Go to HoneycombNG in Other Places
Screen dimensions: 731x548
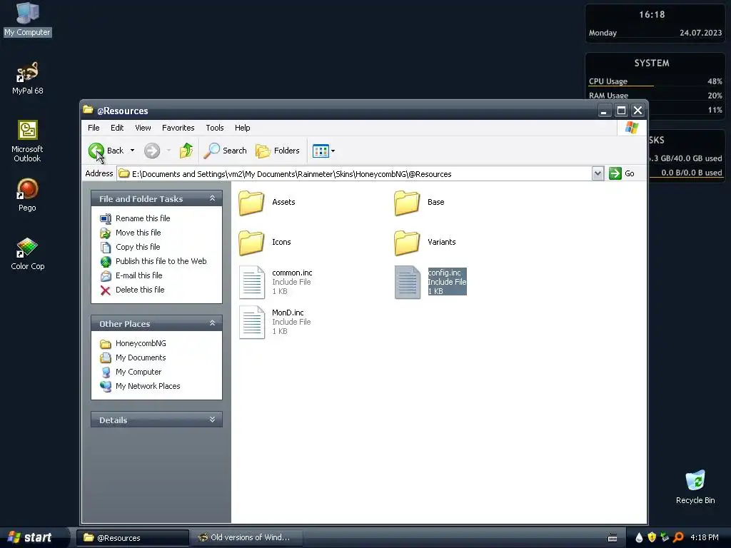click(x=141, y=343)
